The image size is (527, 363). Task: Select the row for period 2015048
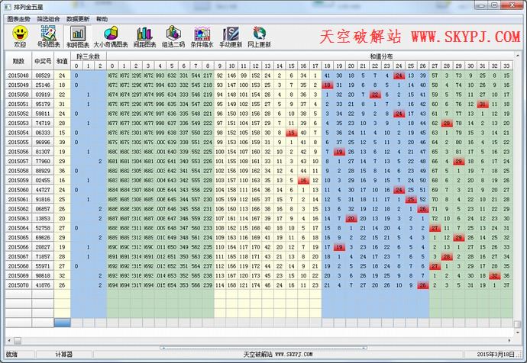pos(18,75)
